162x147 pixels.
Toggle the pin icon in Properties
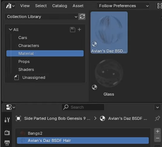[x=157, y=119]
